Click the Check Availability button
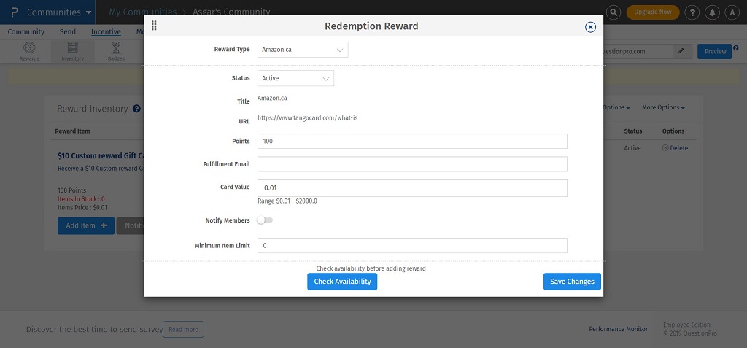 coord(342,282)
